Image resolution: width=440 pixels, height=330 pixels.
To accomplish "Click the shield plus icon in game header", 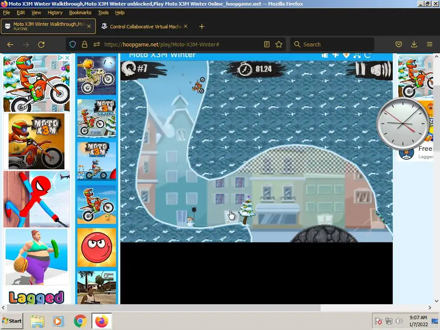I will [346, 55].
